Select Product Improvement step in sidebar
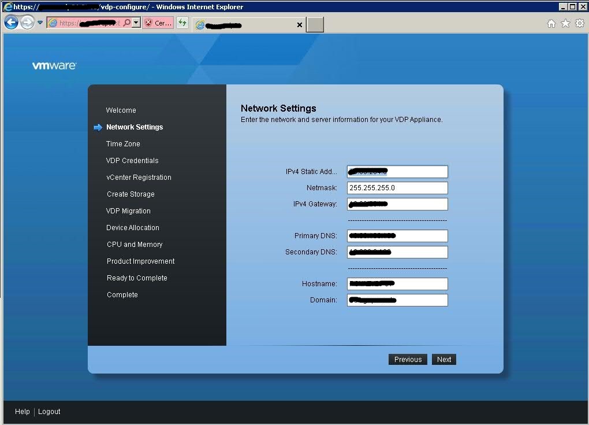The image size is (589, 425). (140, 261)
